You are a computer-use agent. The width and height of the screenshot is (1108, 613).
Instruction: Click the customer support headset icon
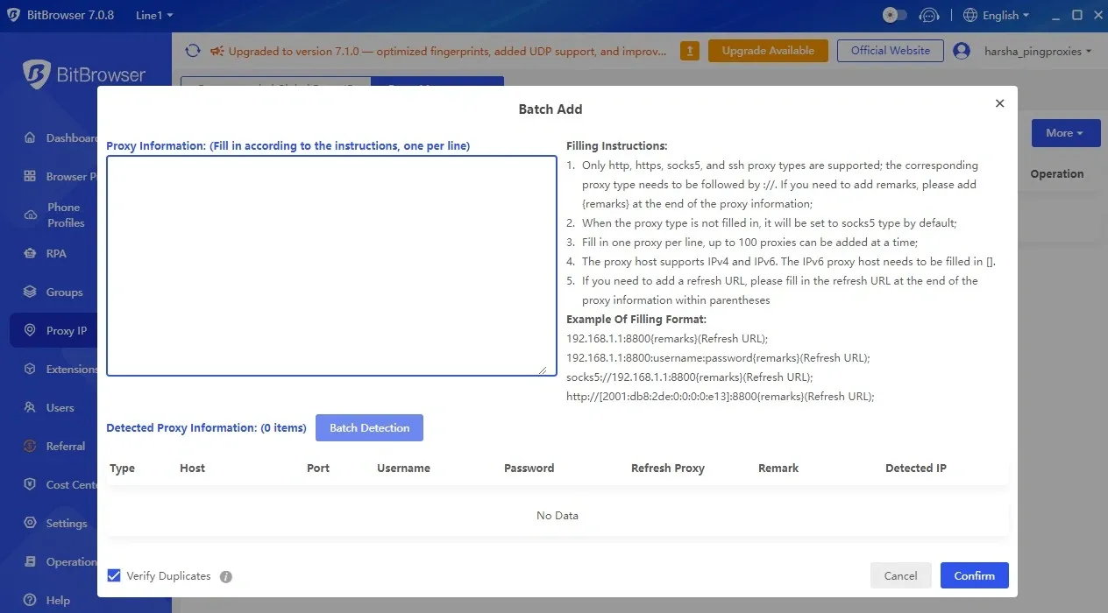click(930, 14)
